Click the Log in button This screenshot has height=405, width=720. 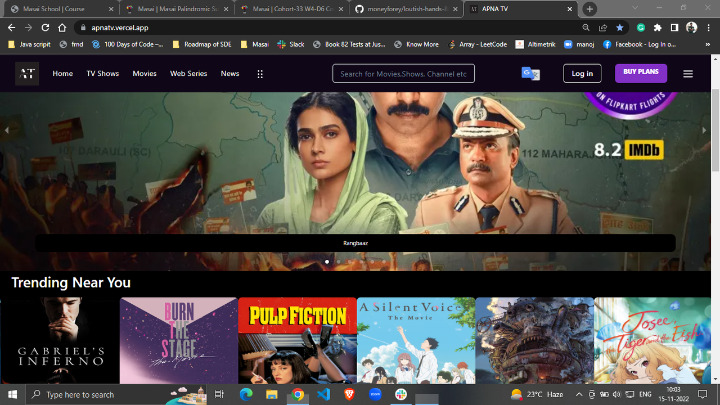(582, 73)
